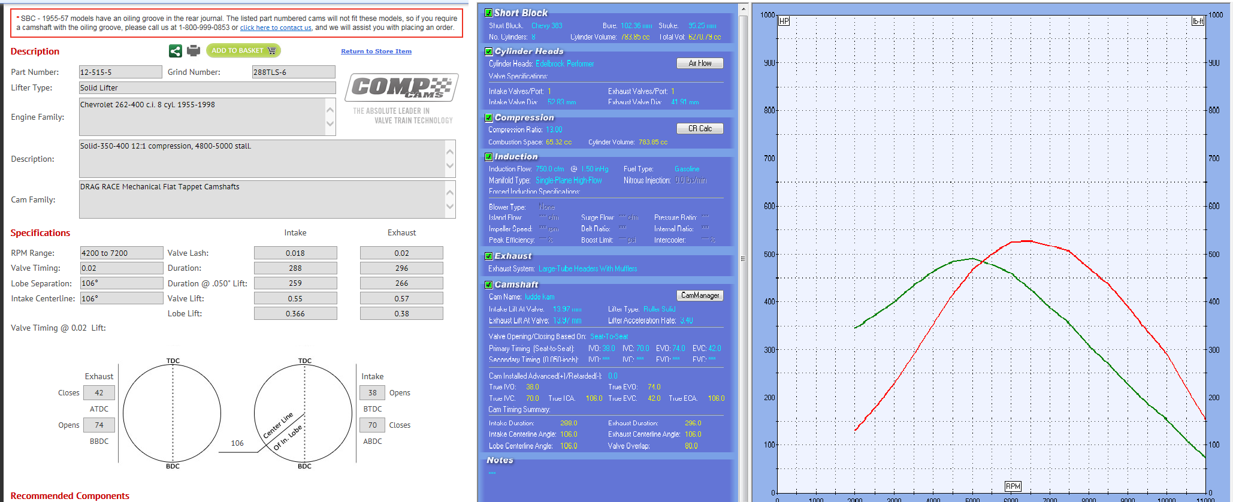Screen dimensions: 1233x502
Task: Click scroll-up arrow in Engine Family box
Action: (x=330, y=110)
